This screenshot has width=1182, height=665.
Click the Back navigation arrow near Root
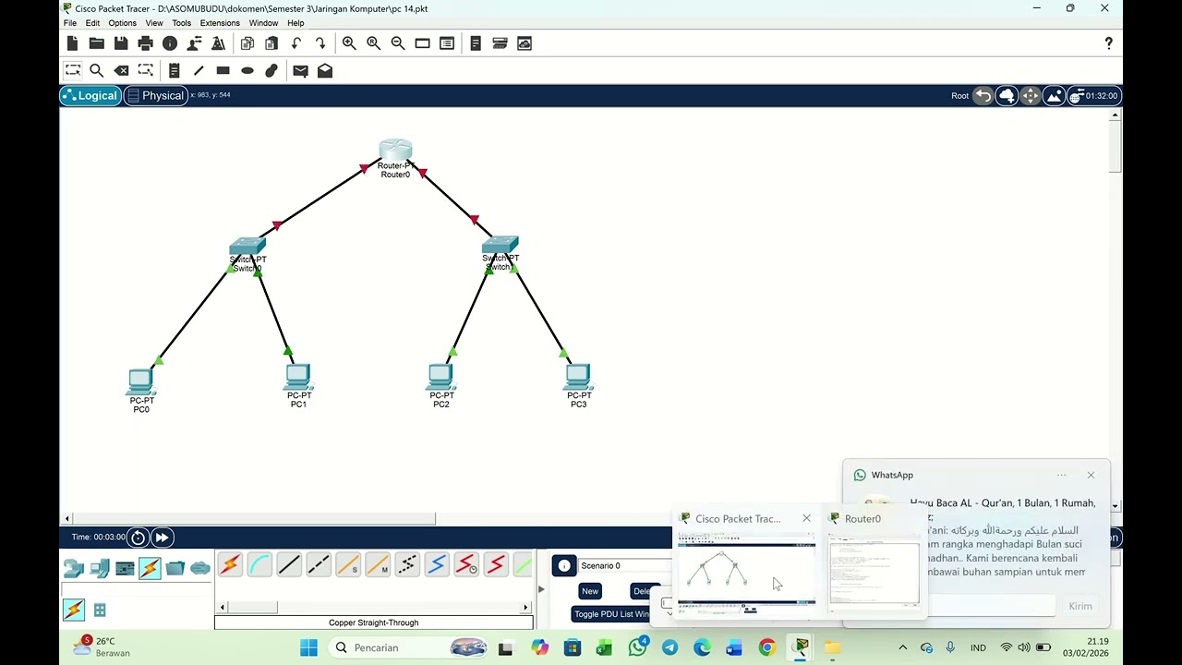[983, 95]
